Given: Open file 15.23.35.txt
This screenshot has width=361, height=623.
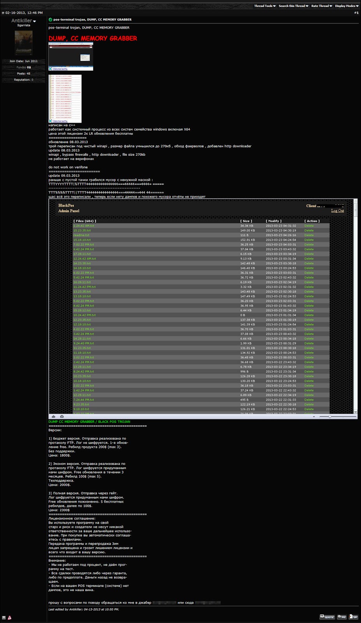Looking at the screenshot, I should [x=82, y=231].
